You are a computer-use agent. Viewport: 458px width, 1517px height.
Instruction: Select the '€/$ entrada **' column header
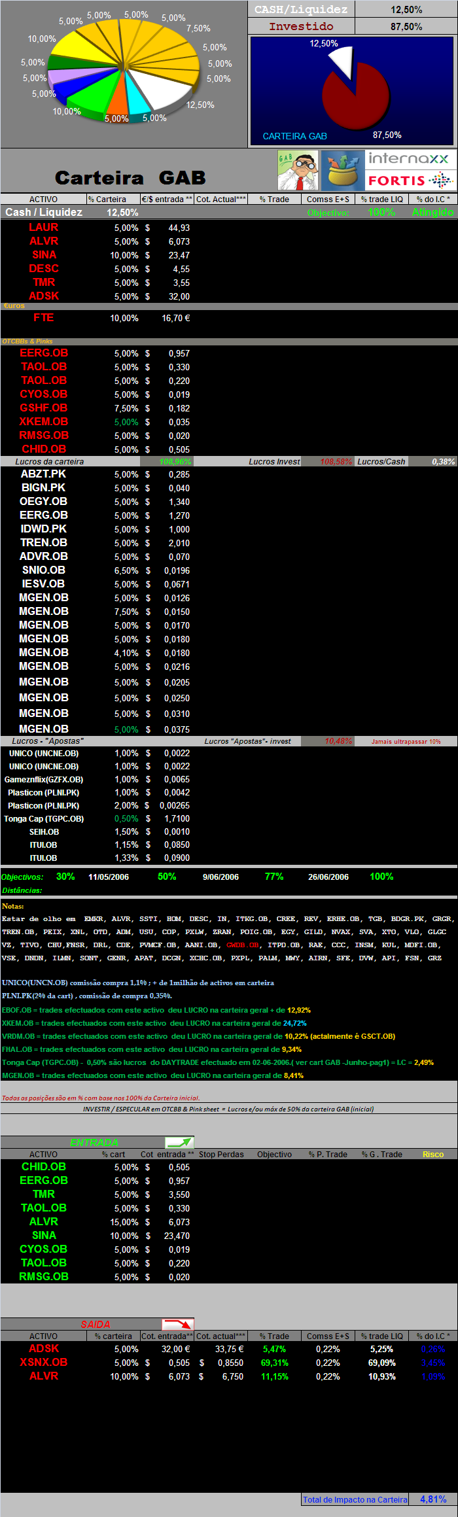167,199
